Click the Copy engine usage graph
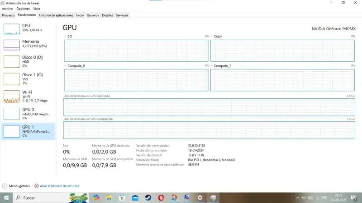Image resolution: width=362 pixels, height=203 pixels. tap(282, 51)
